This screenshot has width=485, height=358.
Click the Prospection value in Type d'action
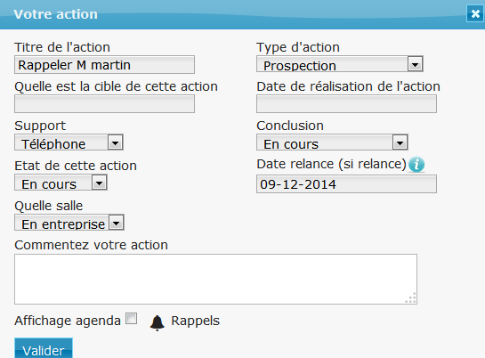[x=299, y=66]
